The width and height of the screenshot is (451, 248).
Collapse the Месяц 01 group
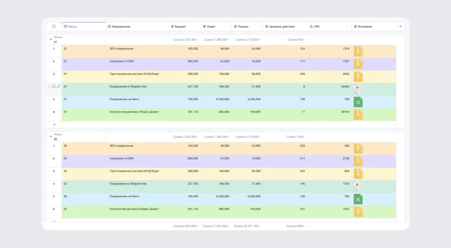[51, 40]
